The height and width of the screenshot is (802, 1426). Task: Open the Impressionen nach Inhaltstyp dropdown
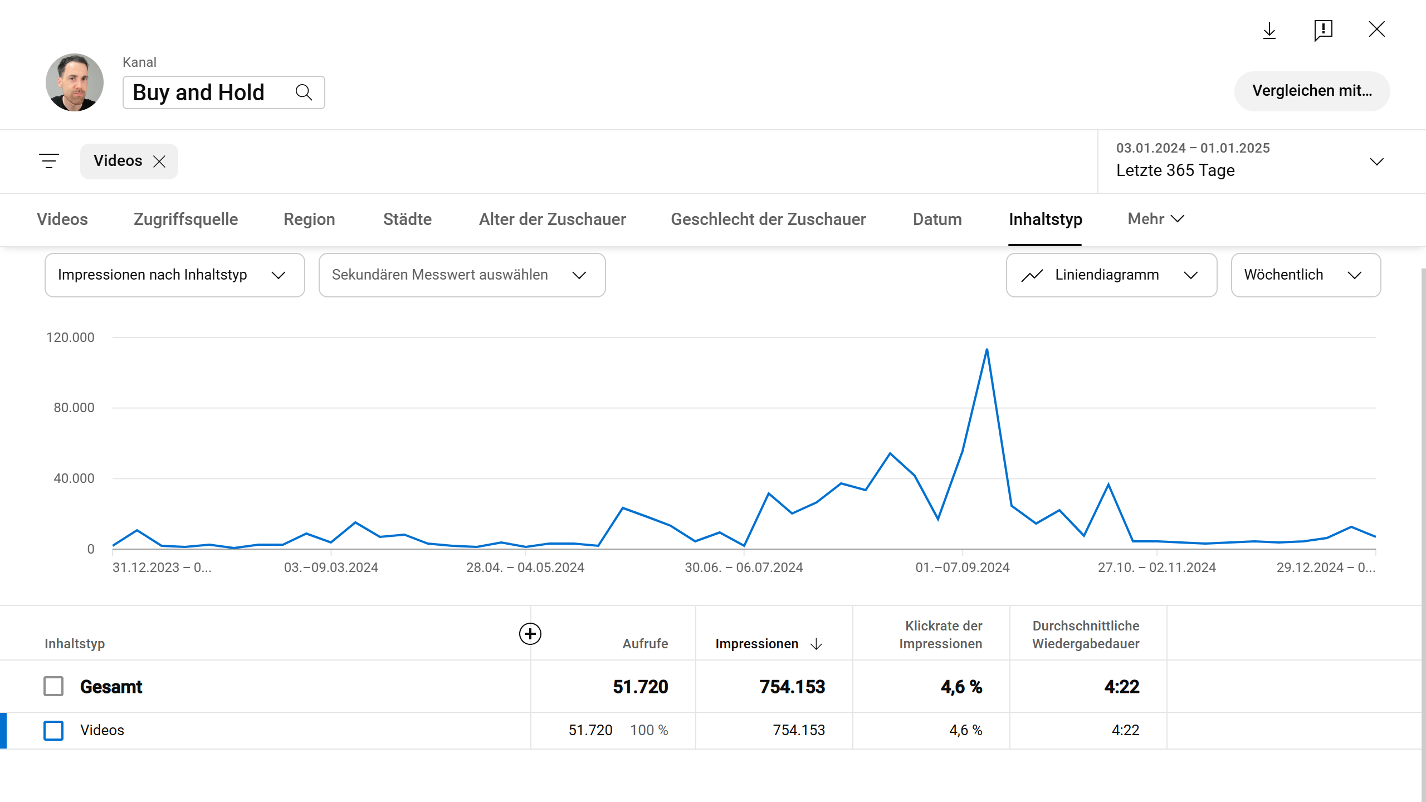coord(174,275)
